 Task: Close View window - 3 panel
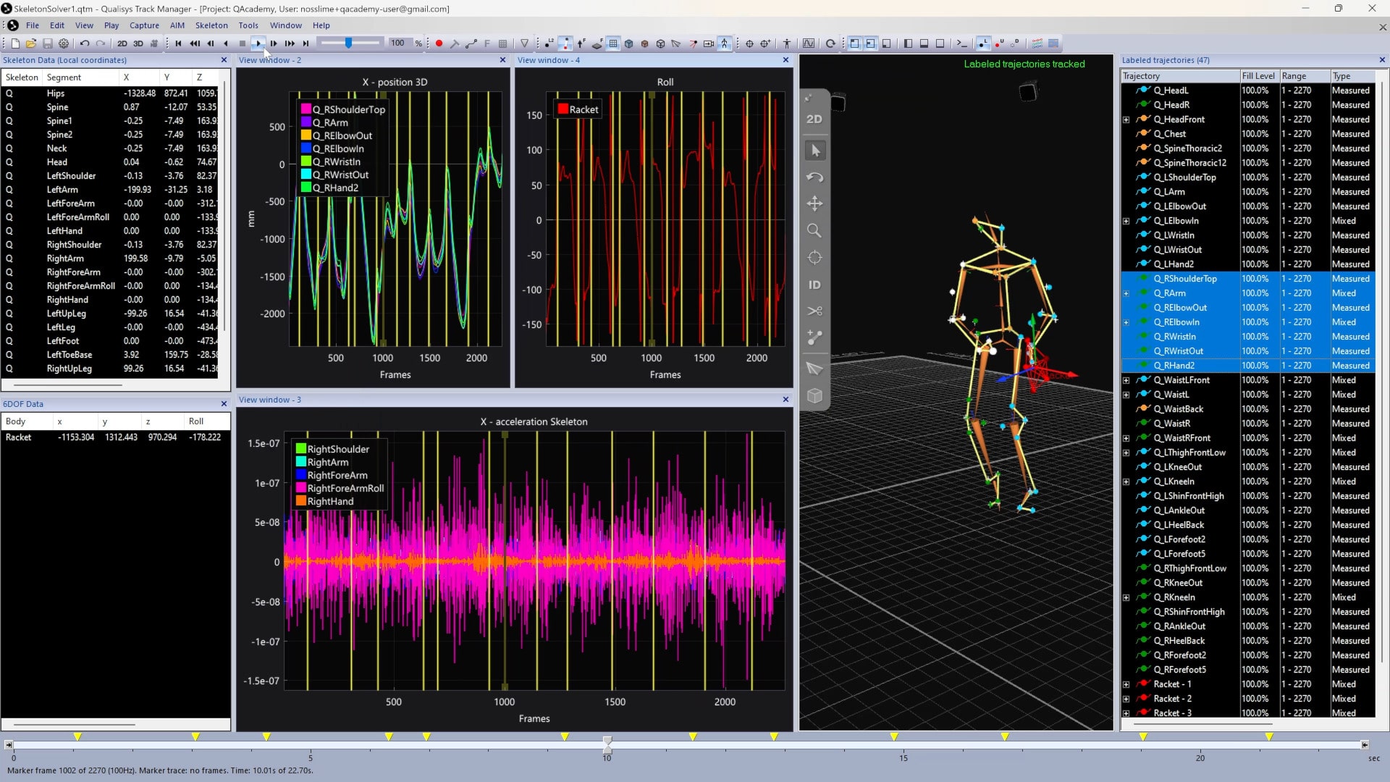tap(786, 400)
